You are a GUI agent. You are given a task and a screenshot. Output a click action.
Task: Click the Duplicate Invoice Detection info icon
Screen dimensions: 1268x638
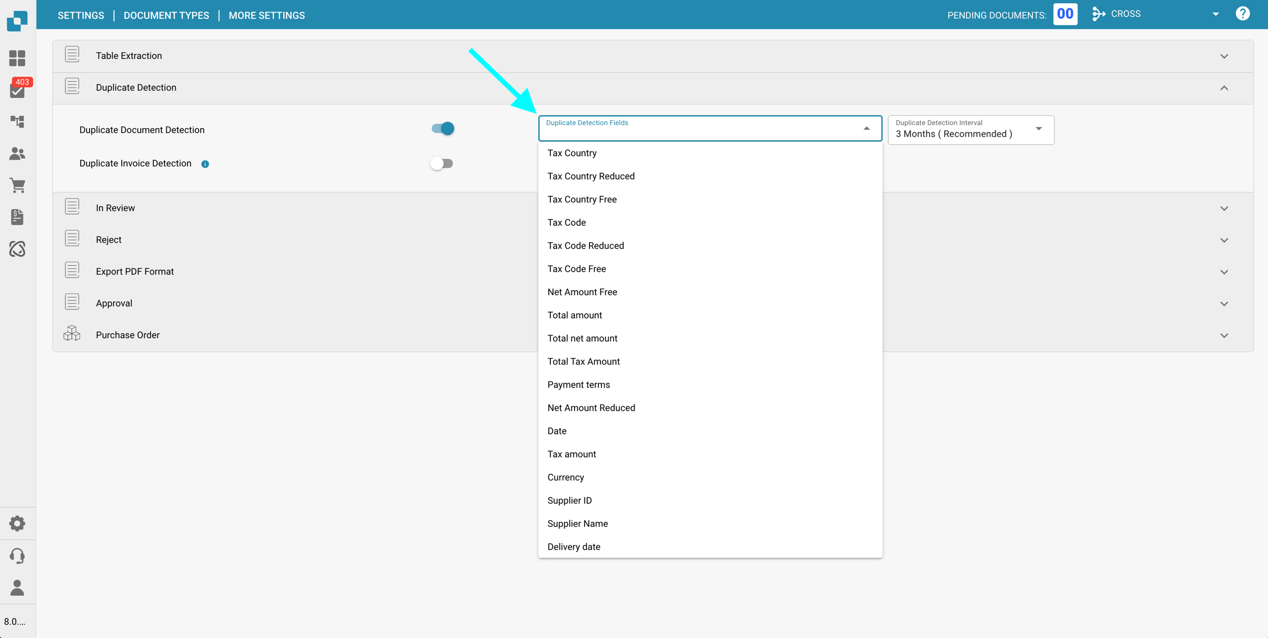205,164
